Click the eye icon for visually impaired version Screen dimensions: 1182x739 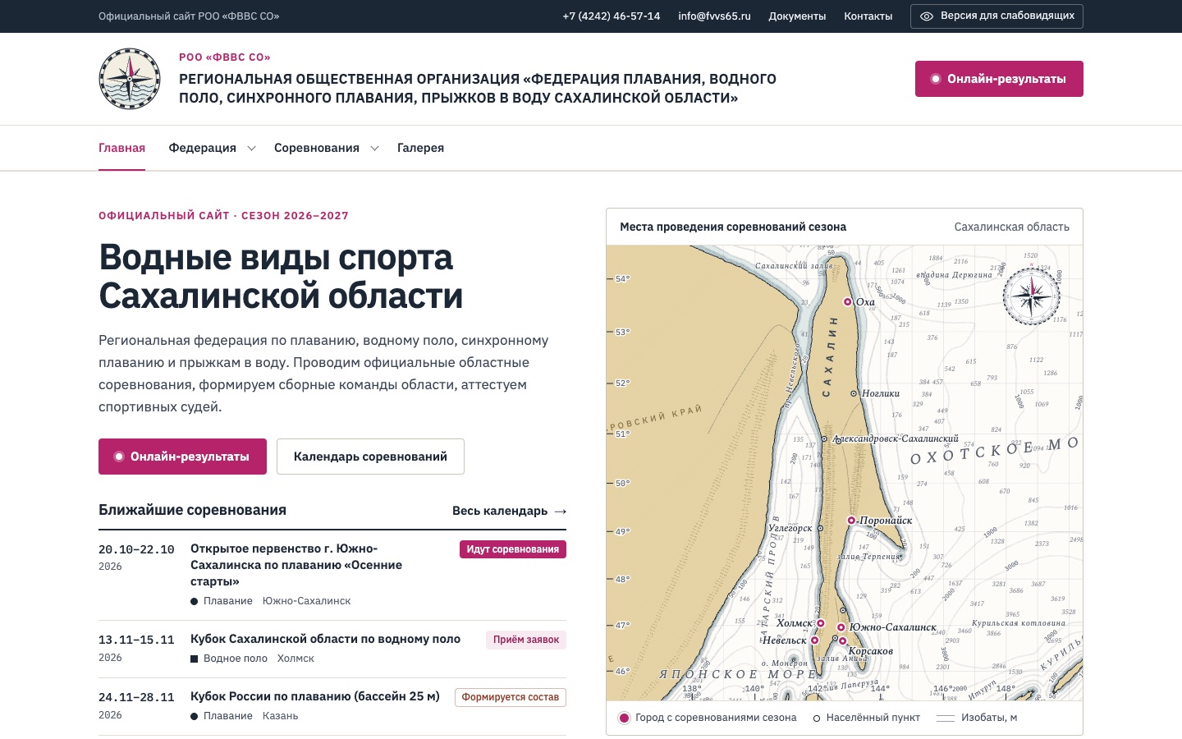[x=927, y=16]
